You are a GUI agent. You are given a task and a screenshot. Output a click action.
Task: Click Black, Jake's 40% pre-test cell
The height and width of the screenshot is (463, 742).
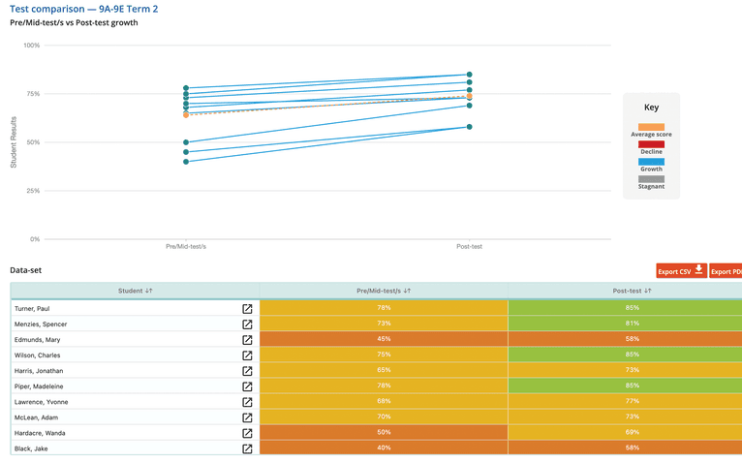coord(384,448)
